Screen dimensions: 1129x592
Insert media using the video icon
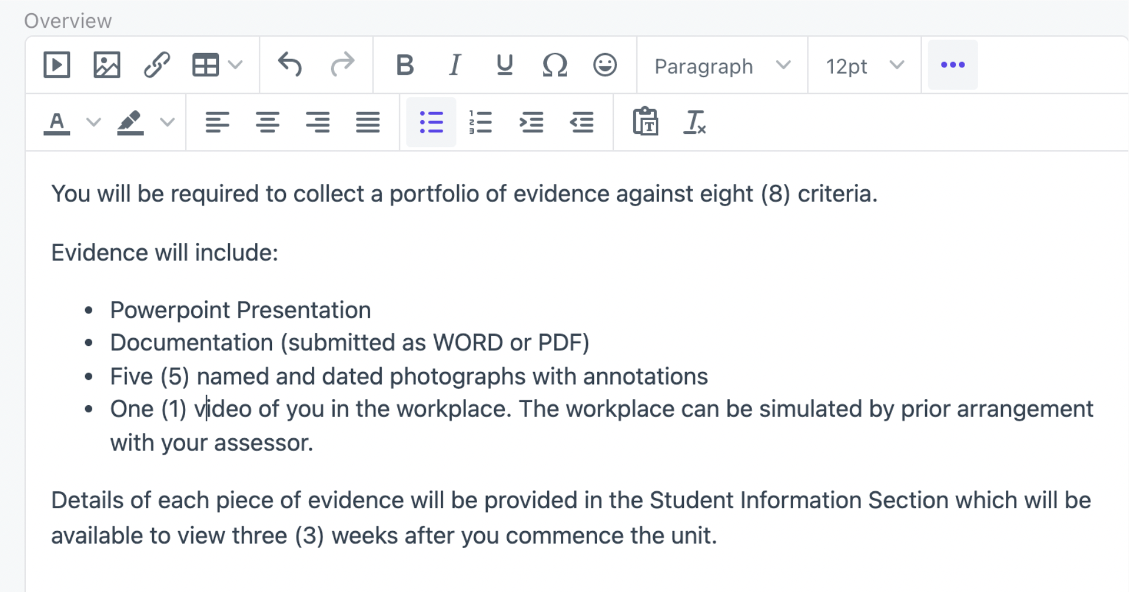pyautogui.click(x=57, y=65)
